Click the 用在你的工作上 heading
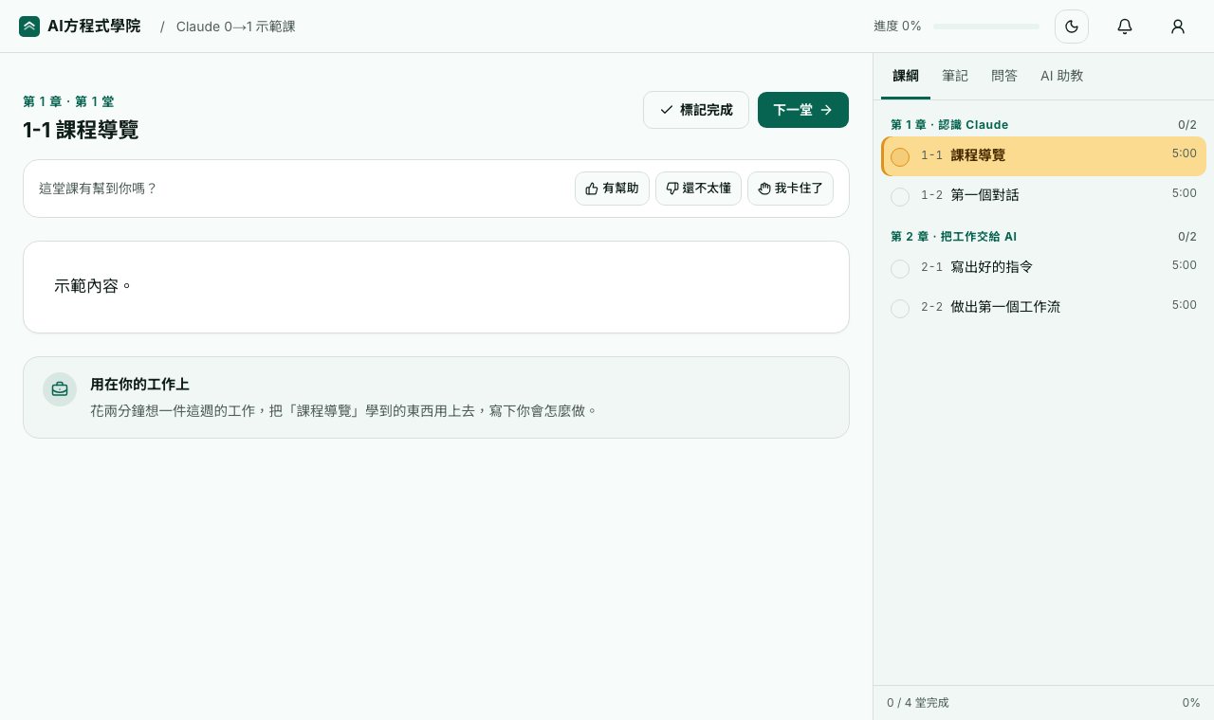 click(139, 385)
